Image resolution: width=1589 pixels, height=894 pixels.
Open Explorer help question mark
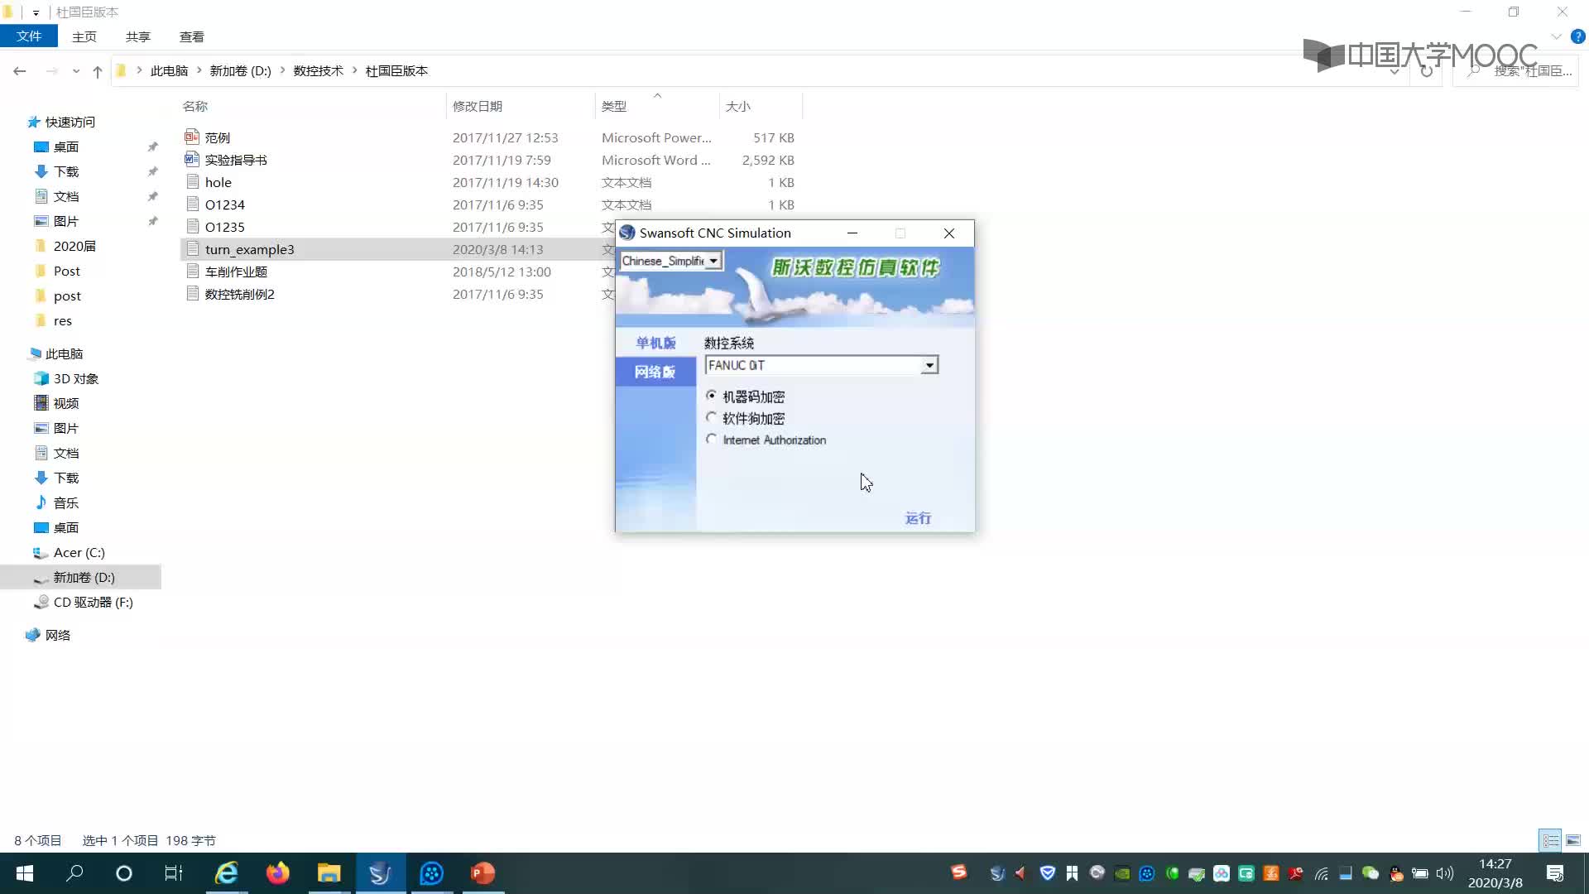1577,36
